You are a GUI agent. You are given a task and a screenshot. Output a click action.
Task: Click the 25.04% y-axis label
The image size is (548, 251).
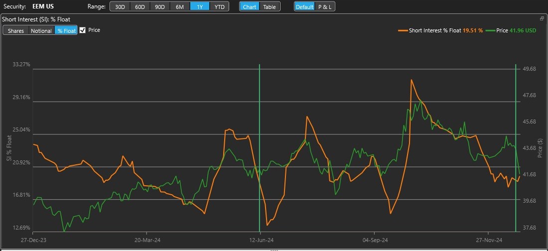point(21,129)
